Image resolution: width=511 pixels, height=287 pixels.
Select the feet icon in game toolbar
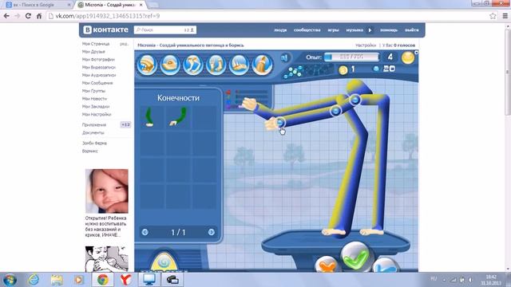pyautogui.click(x=239, y=65)
